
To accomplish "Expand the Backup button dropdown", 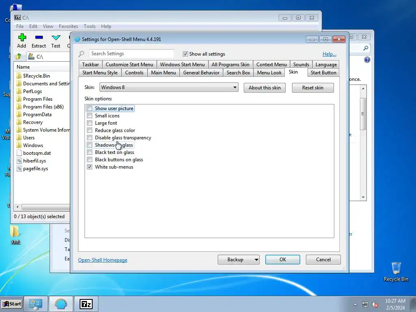I will pyautogui.click(x=256, y=260).
